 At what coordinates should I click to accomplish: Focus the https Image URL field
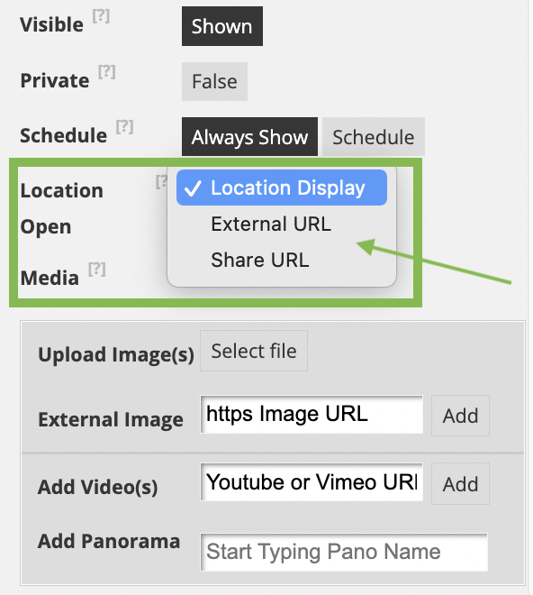coord(312,415)
